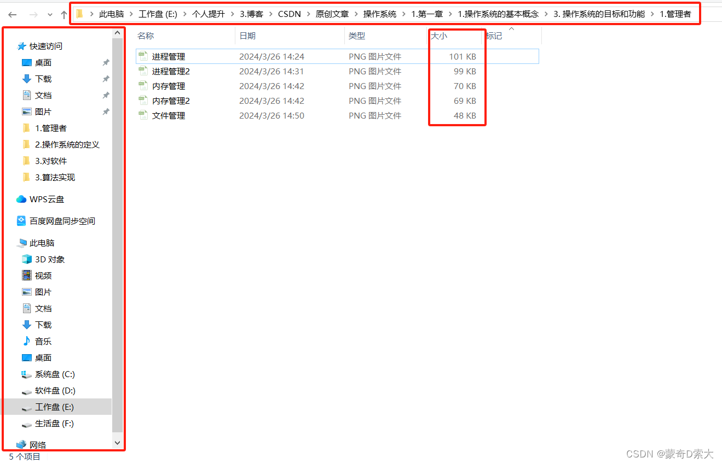This screenshot has width=722, height=464.
Task: Open 快速访问 in the navigation pane
Action: pos(46,46)
